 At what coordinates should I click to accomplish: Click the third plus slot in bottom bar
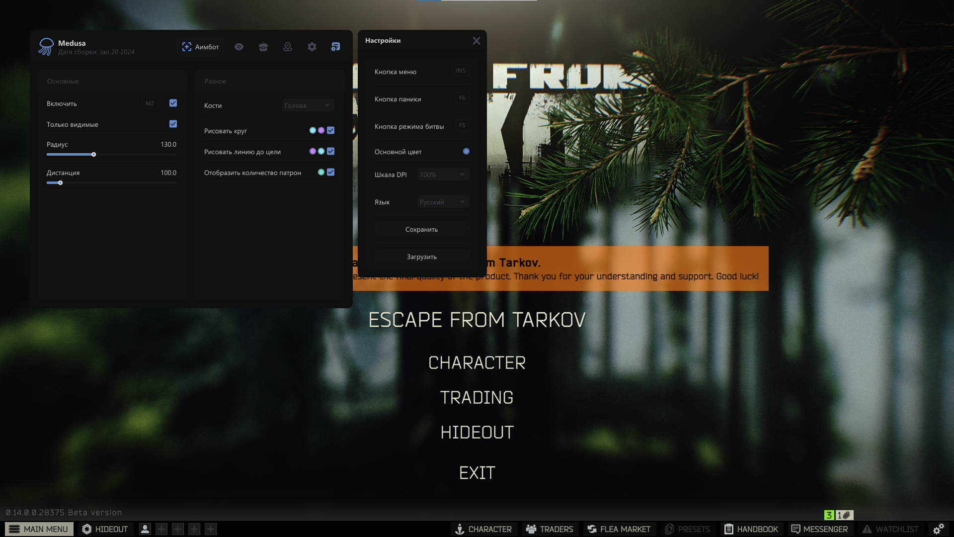click(x=194, y=529)
